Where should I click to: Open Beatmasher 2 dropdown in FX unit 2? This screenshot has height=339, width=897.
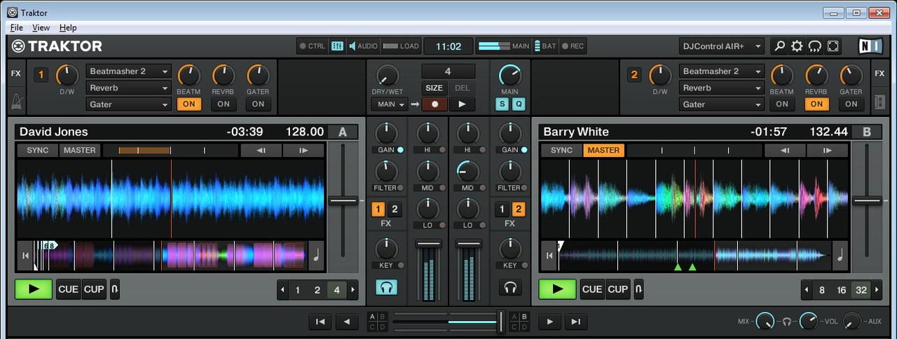pos(722,71)
